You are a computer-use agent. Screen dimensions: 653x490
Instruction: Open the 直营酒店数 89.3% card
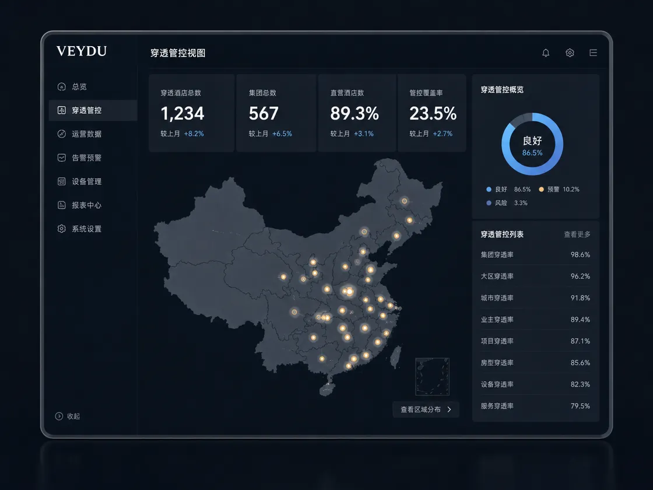click(357, 113)
